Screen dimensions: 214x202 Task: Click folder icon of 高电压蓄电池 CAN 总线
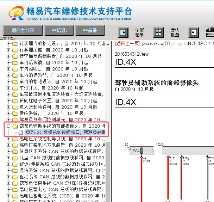tap(15, 190)
